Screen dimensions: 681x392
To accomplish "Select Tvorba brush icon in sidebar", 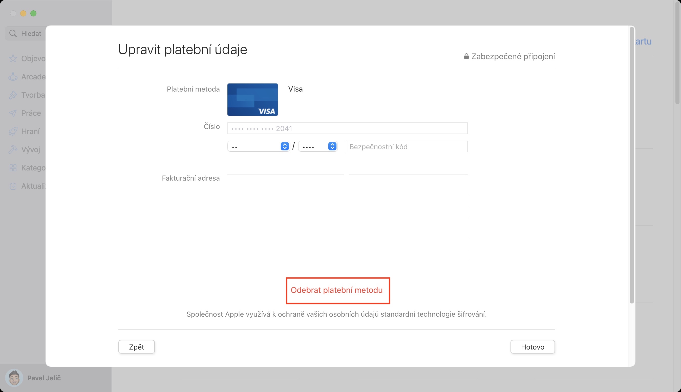I will tap(13, 95).
